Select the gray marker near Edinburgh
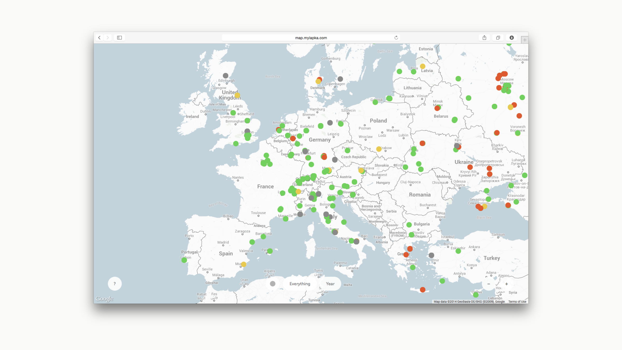This screenshot has height=350, width=622. click(x=225, y=75)
